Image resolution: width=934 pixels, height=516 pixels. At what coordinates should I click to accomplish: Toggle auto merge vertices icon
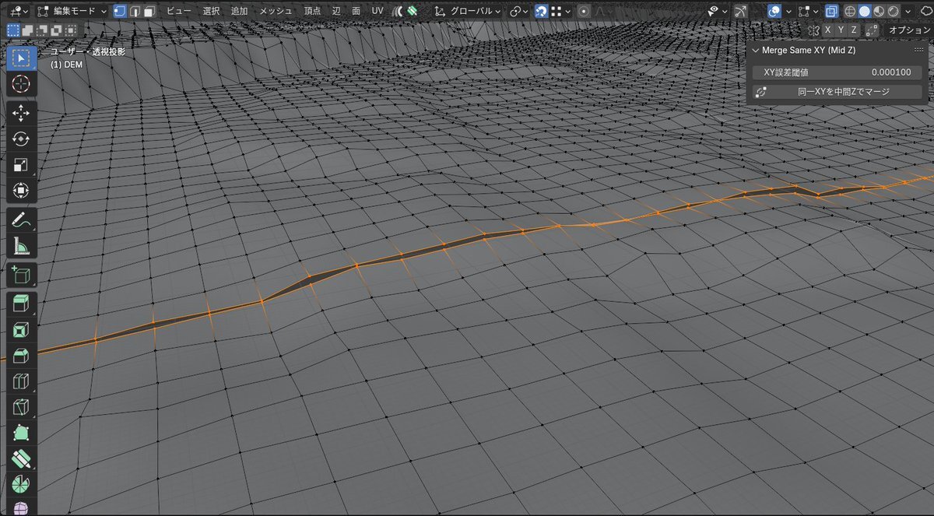(x=872, y=30)
